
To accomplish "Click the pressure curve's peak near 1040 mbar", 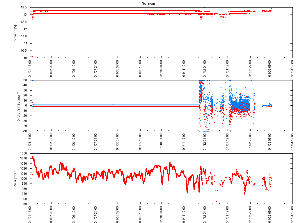I will (33, 157).
